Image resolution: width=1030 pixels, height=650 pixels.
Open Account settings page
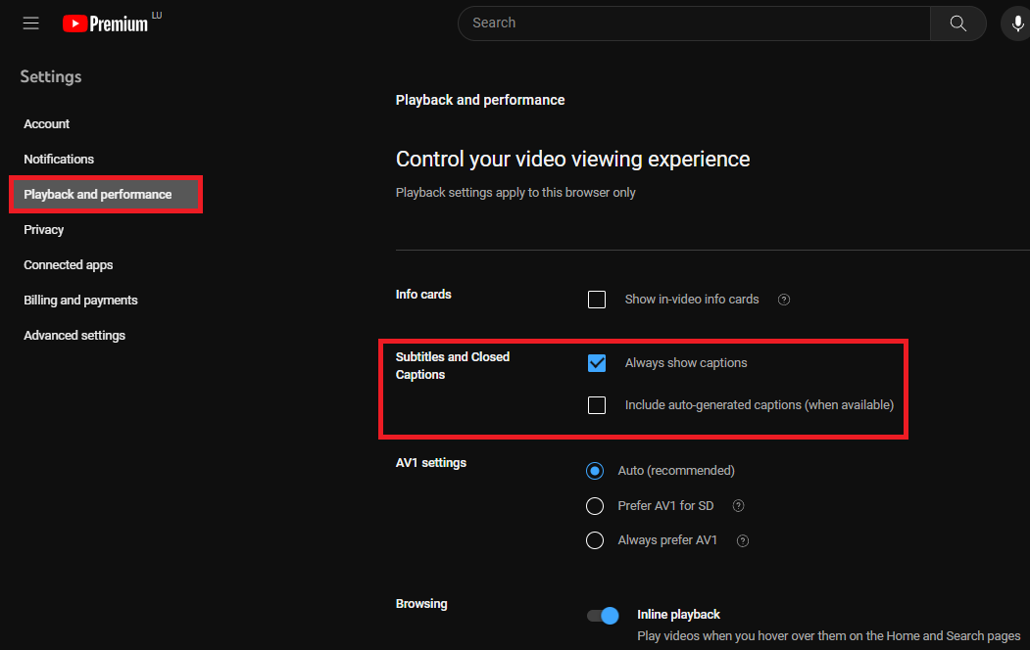coord(47,124)
